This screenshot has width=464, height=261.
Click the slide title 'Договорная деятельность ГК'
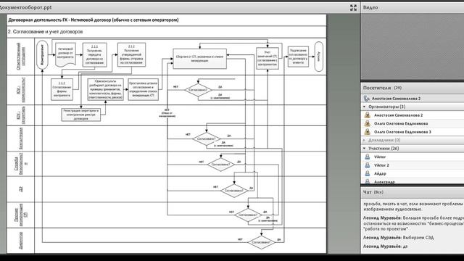(94, 20)
